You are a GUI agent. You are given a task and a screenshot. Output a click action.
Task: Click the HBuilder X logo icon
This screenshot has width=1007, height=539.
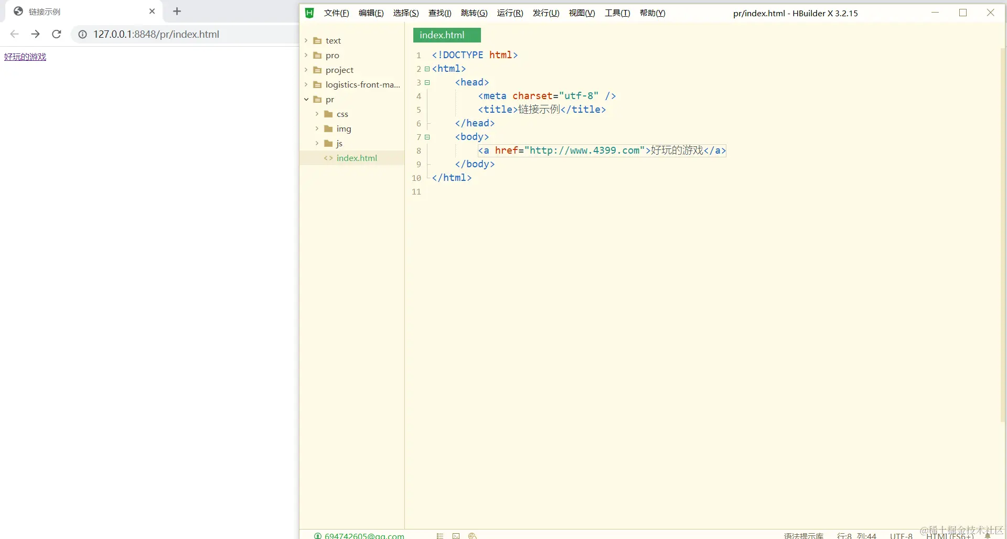[x=309, y=13]
